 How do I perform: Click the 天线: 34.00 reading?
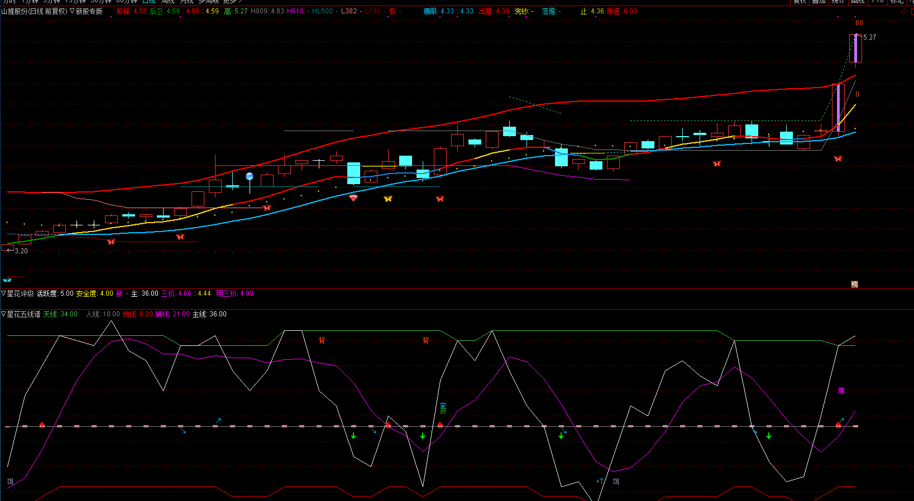coord(60,315)
